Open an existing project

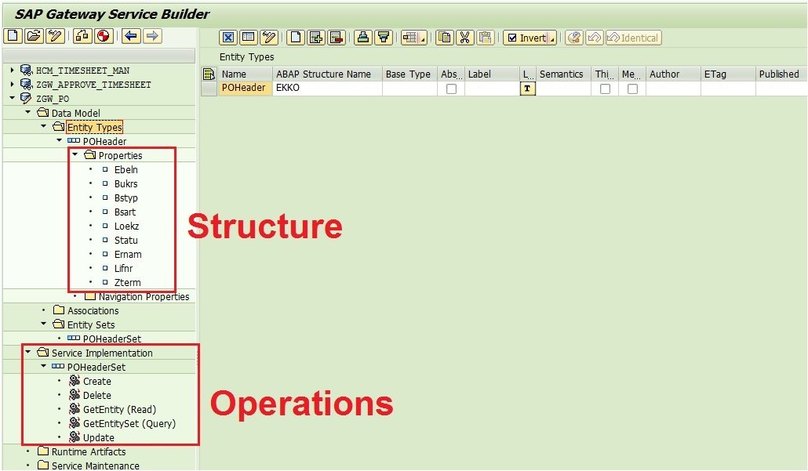[34, 36]
